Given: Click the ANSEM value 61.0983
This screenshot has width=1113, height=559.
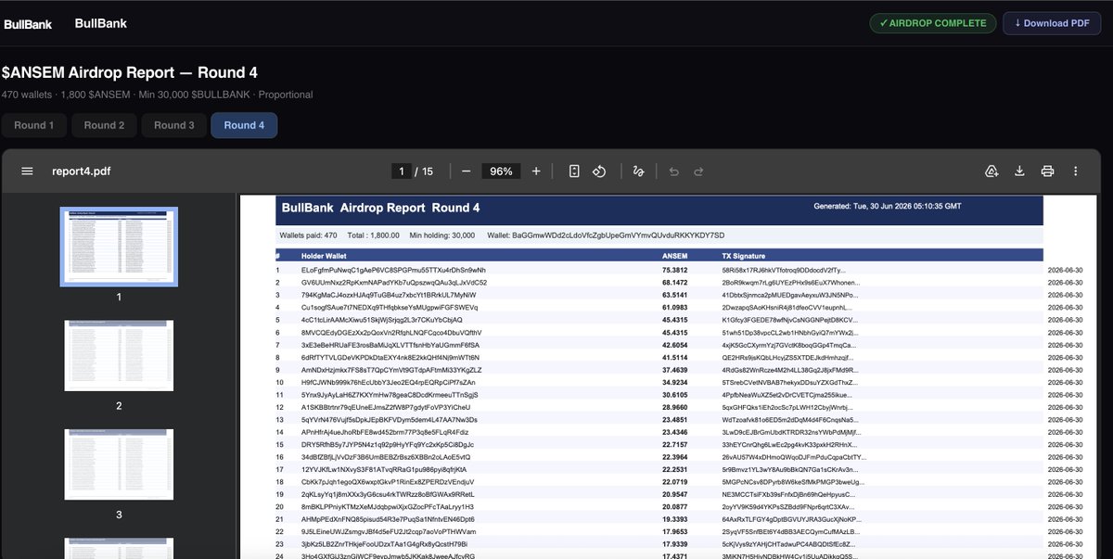Looking at the screenshot, I should click(673, 307).
